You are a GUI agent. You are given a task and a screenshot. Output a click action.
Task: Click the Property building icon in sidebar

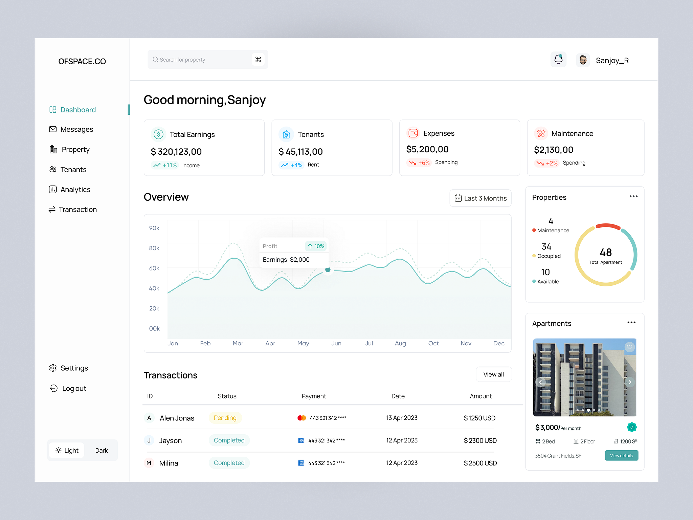point(53,149)
